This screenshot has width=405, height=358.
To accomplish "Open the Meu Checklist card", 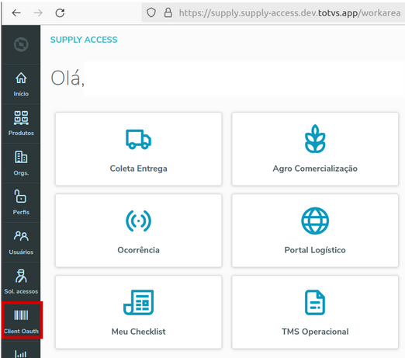I will [x=138, y=312].
